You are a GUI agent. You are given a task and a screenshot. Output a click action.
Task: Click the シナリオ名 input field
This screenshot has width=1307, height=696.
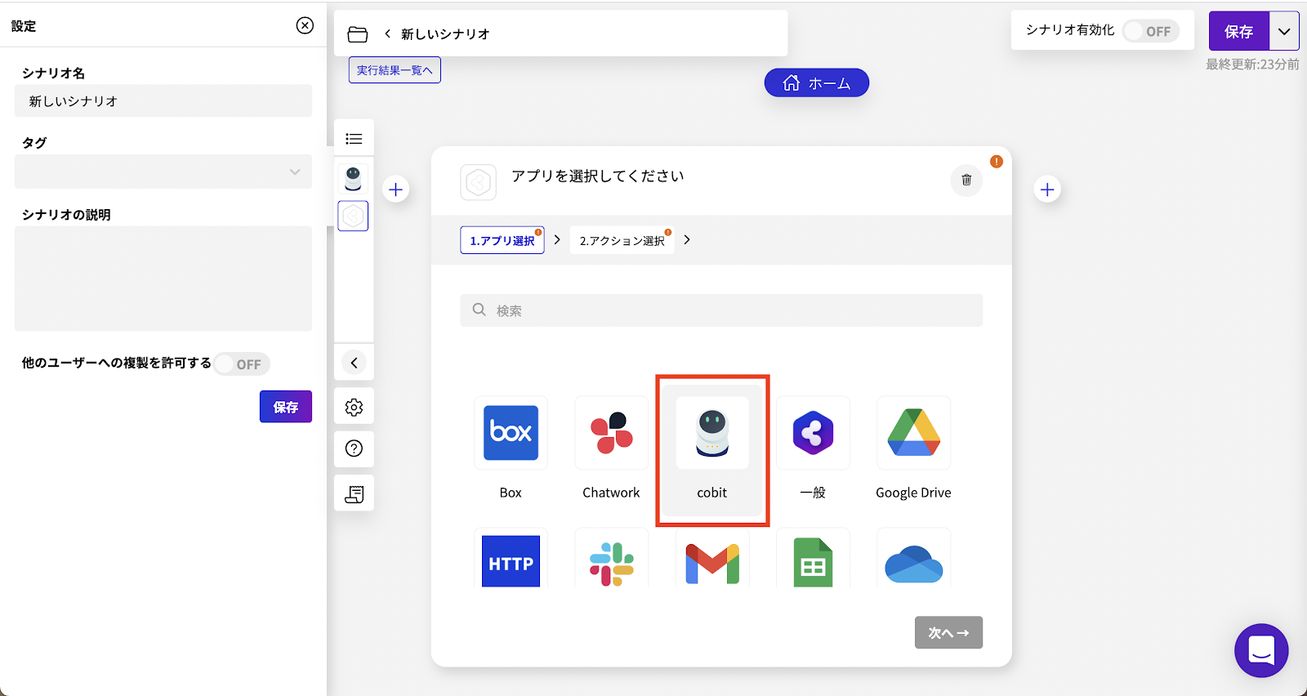point(163,100)
